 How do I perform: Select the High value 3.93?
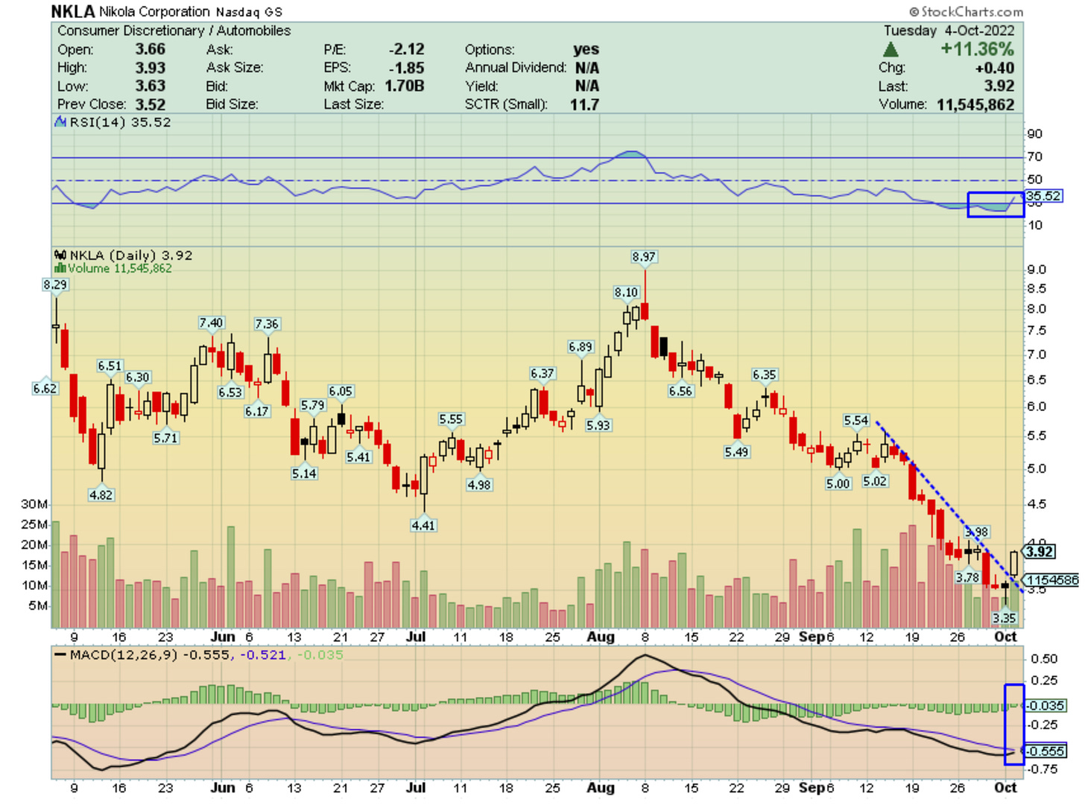point(151,68)
